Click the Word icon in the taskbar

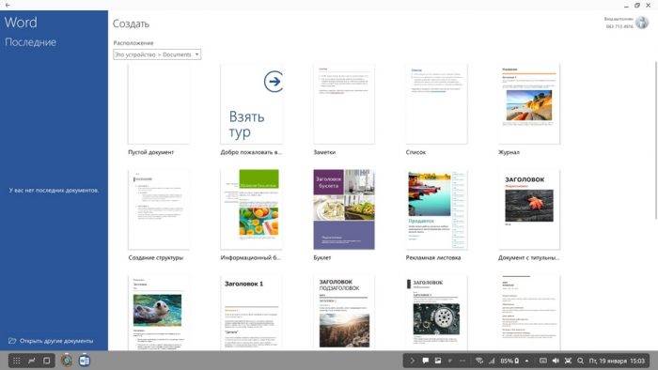pyautogui.click(x=85, y=361)
